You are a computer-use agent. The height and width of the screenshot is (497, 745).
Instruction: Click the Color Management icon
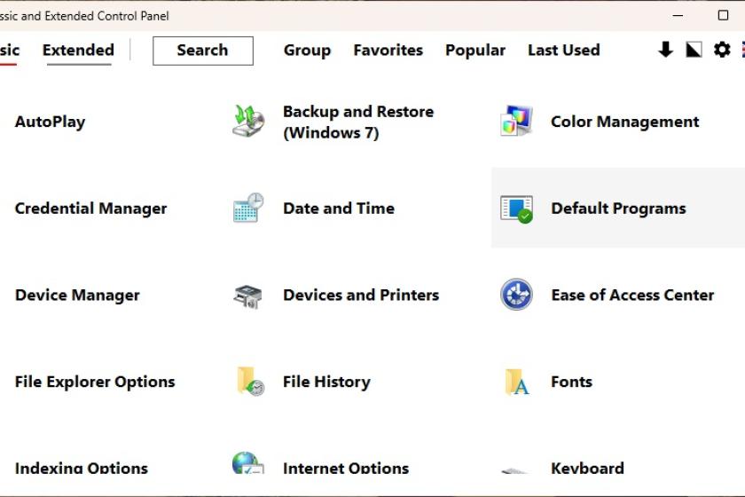[516, 121]
